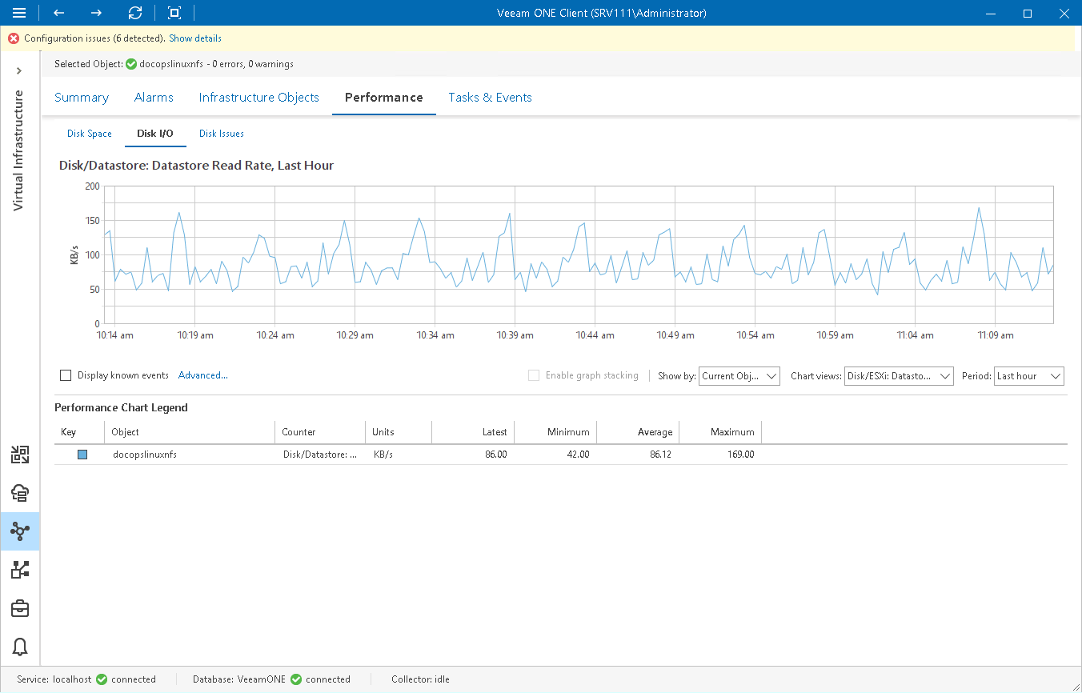Open the cloud and server Data Protection view icon
The height and width of the screenshot is (693, 1082).
[x=20, y=493]
